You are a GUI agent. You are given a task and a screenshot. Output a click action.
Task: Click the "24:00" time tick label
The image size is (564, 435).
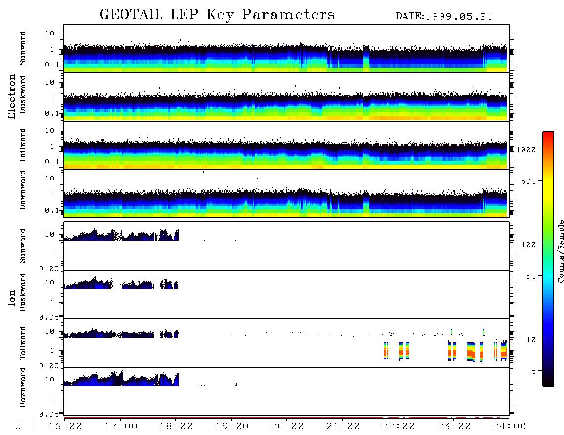510,427
